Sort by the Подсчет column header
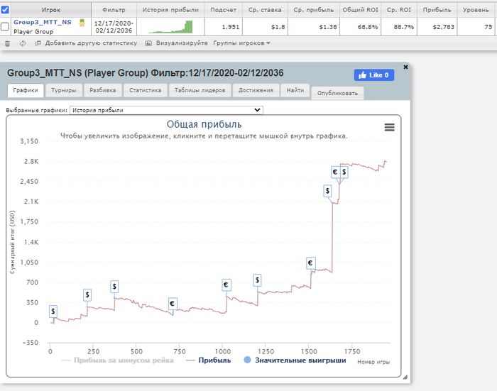 [x=224, y=10]
